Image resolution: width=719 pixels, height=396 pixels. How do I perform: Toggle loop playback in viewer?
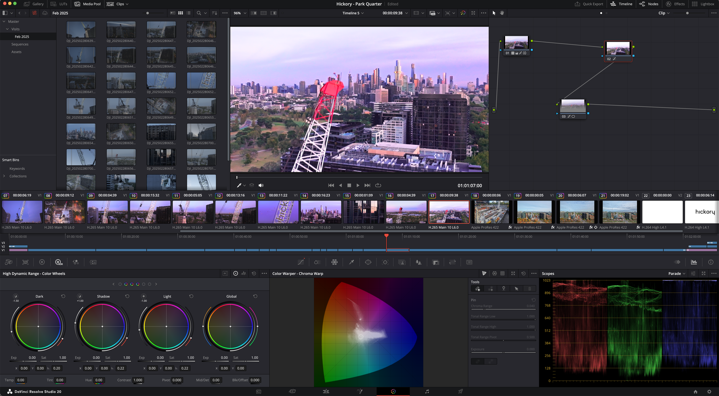tap(378, 185)
